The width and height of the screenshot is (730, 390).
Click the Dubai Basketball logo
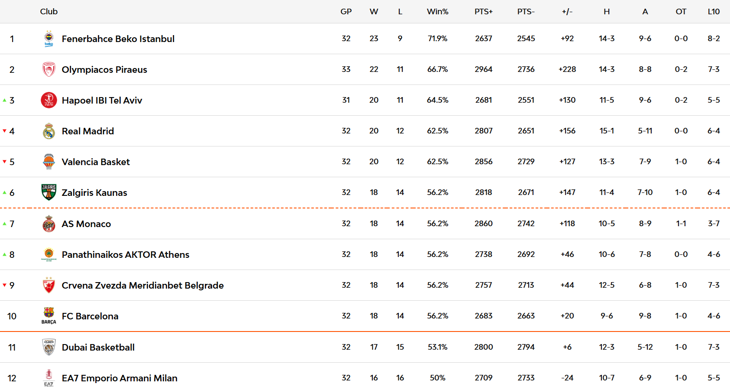coord(49,347)
